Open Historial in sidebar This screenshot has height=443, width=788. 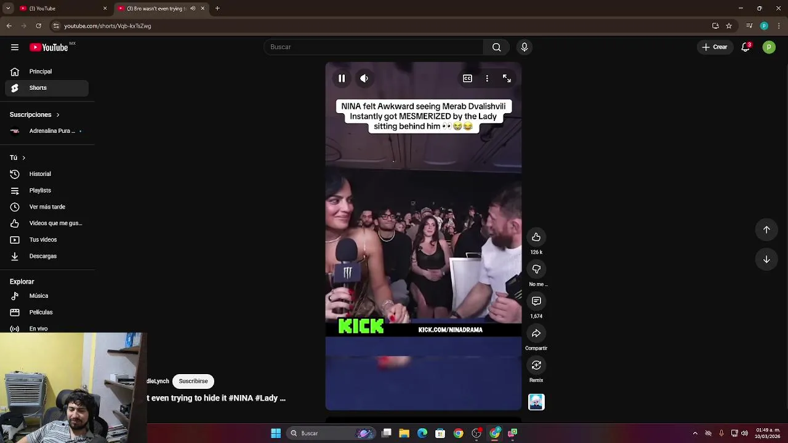tap(47, 174)
